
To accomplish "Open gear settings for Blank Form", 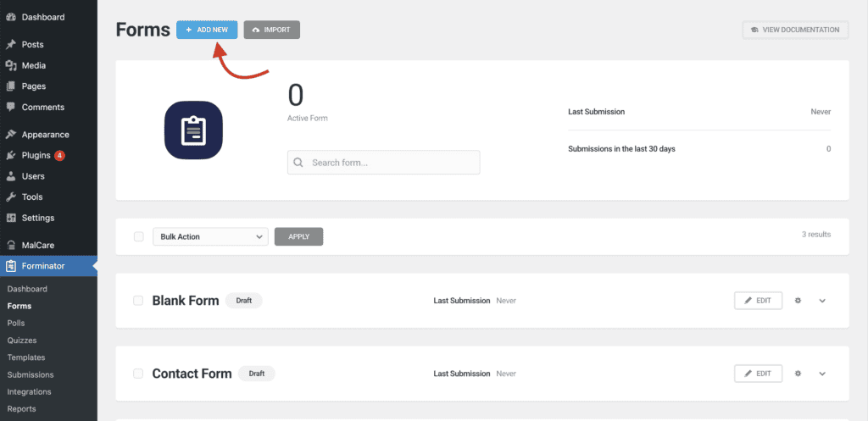I will [798, 301].
